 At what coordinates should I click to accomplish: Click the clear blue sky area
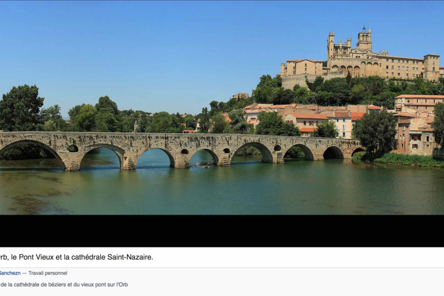tap(148, 48)
